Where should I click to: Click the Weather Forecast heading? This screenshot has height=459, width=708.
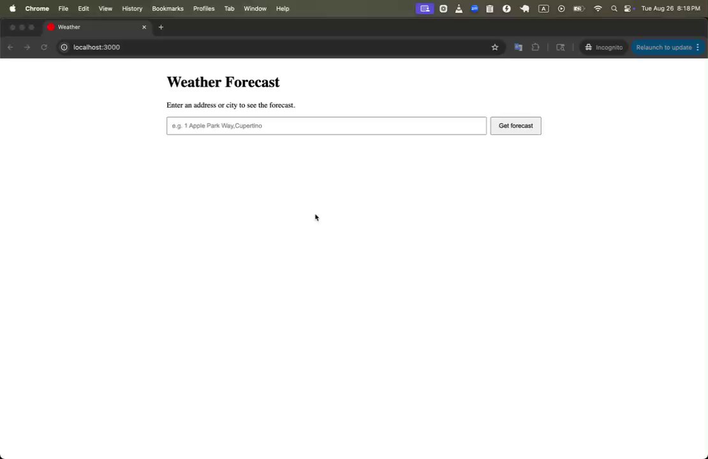pyautogui.click(x=223, y=82)
